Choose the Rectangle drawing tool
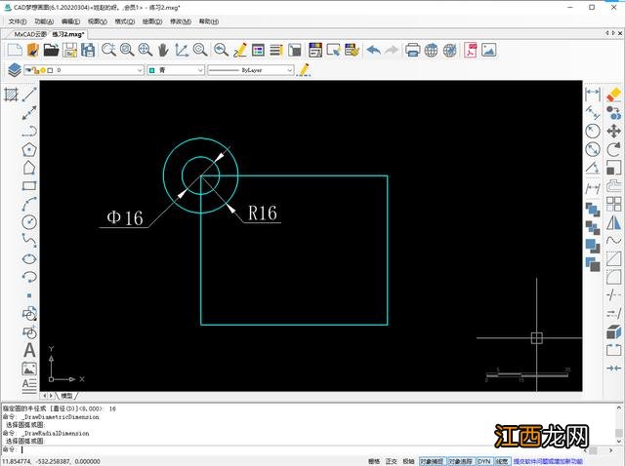This screenshot has width=625, height=466. [29, 186]
